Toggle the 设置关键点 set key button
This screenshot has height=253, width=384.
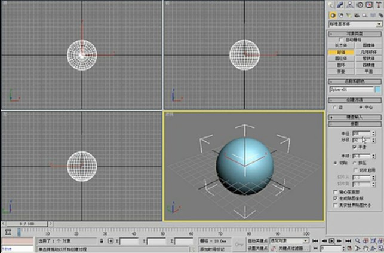pos(257,248)
